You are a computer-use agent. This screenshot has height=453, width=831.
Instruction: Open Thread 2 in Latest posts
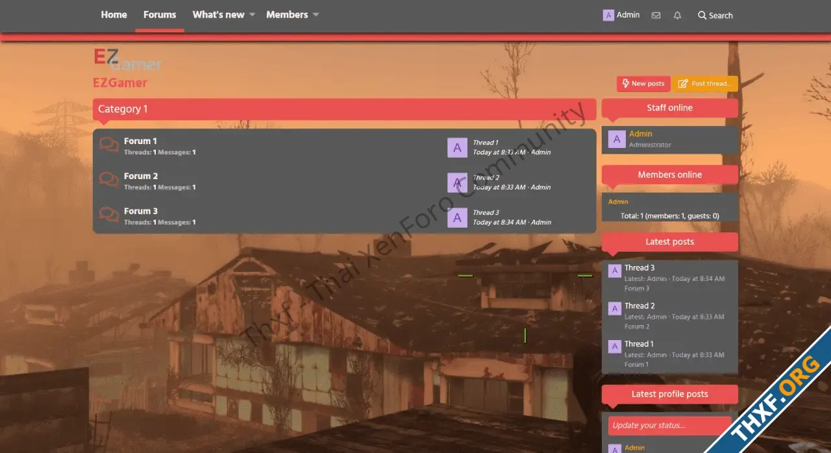coord(639,306)
